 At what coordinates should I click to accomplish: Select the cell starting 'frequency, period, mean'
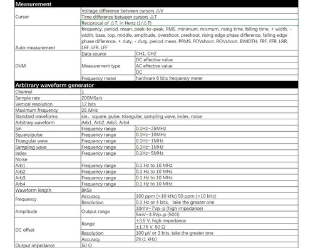click(190, 38)
